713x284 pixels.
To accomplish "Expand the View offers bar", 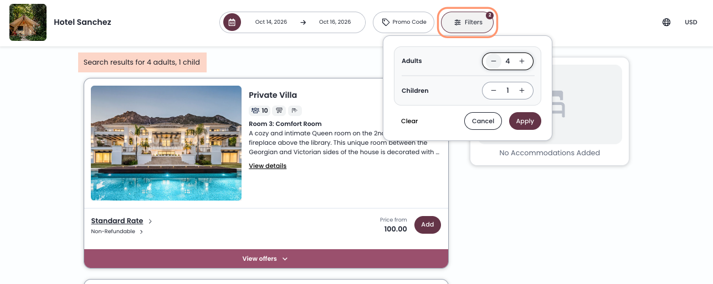I will 266,259.
